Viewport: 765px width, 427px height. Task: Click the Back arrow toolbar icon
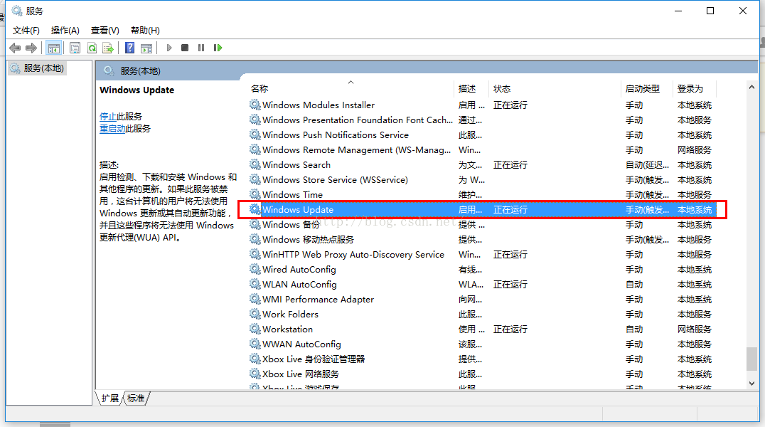(15, 48)
